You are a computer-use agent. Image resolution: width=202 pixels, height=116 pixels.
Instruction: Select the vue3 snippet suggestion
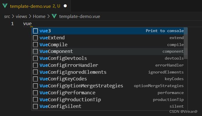110,31
